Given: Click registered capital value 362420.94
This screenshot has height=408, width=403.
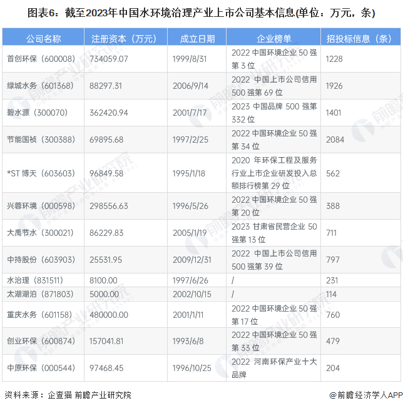Looking at the screenshot, I should point(109,113).
